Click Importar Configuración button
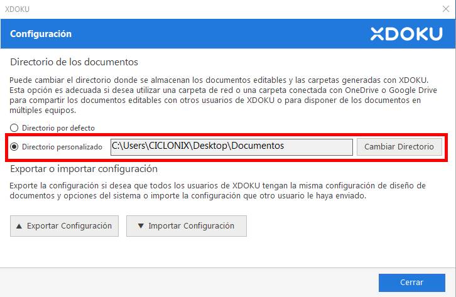Viewport: 456px width, 297px height. click(187, 226)
